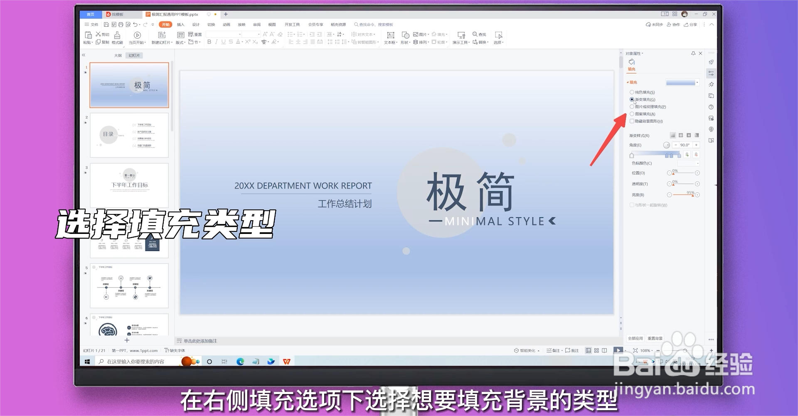This screenshot has width=798, height=416.
Task: Click the text box (文本框) icon
Action: coord(391,35)
